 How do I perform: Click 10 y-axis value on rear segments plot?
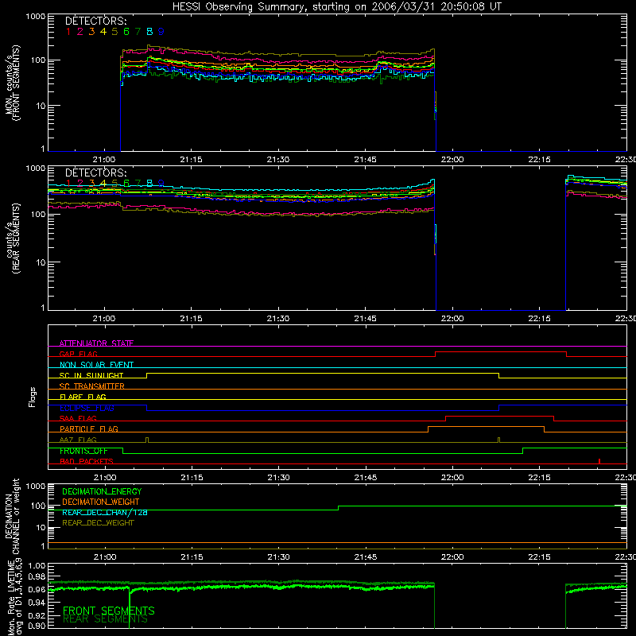click(41, 262)
